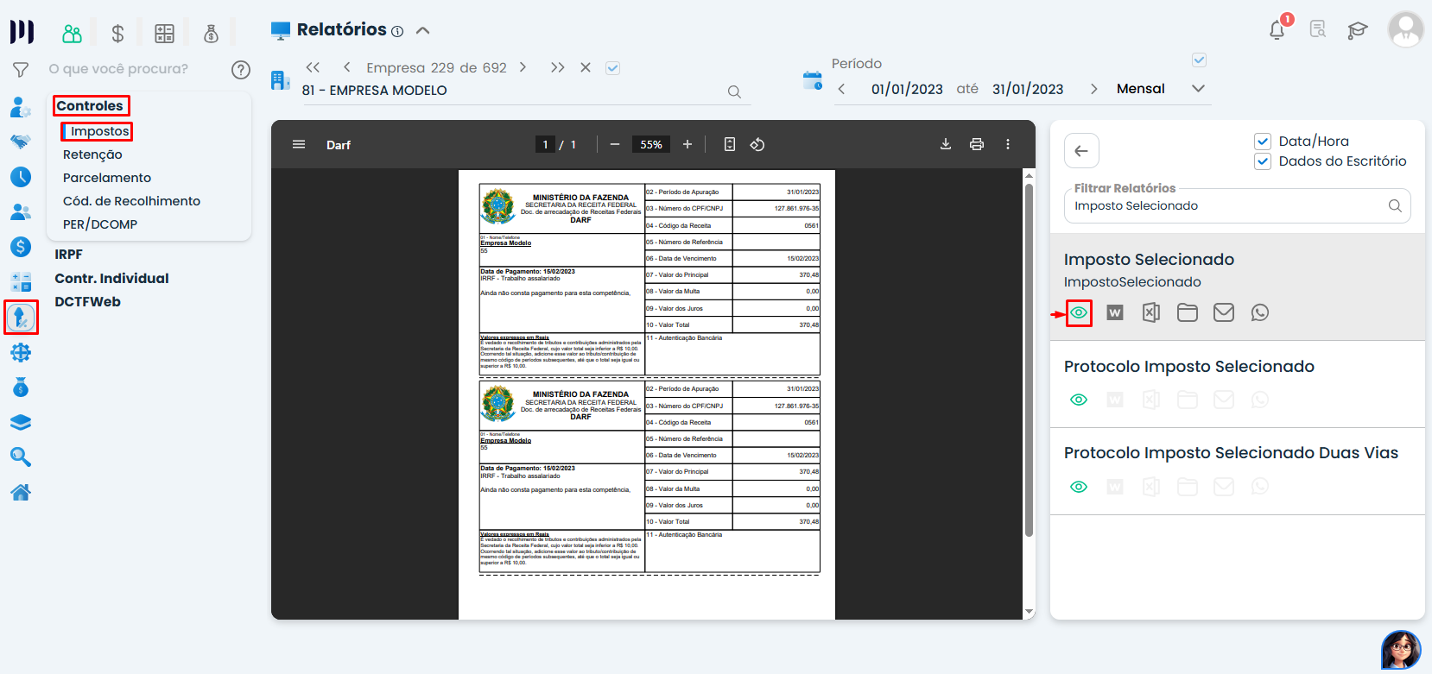Viewport: 1432px width, 674px height.
Task: Zoom out of the PDF
Action: click(615, 144)
